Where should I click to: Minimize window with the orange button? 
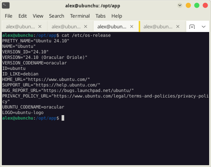tap(188, 6)
